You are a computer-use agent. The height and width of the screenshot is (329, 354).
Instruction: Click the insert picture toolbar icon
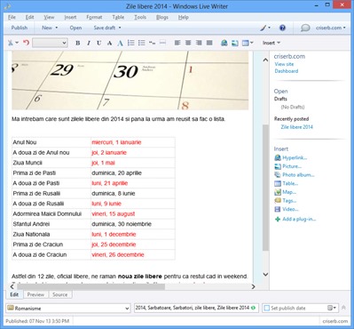235,43
